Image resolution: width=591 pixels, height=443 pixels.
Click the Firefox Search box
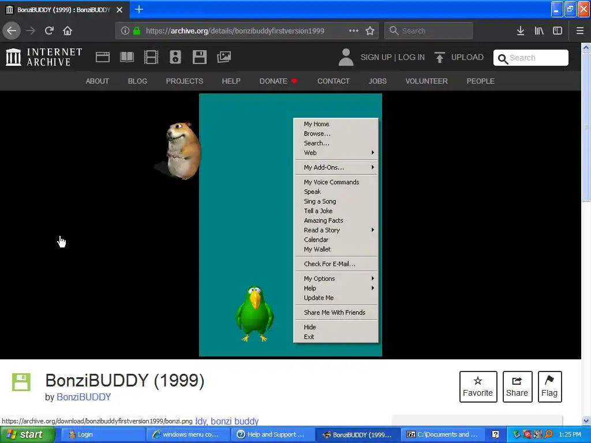(x=429, y=31)
